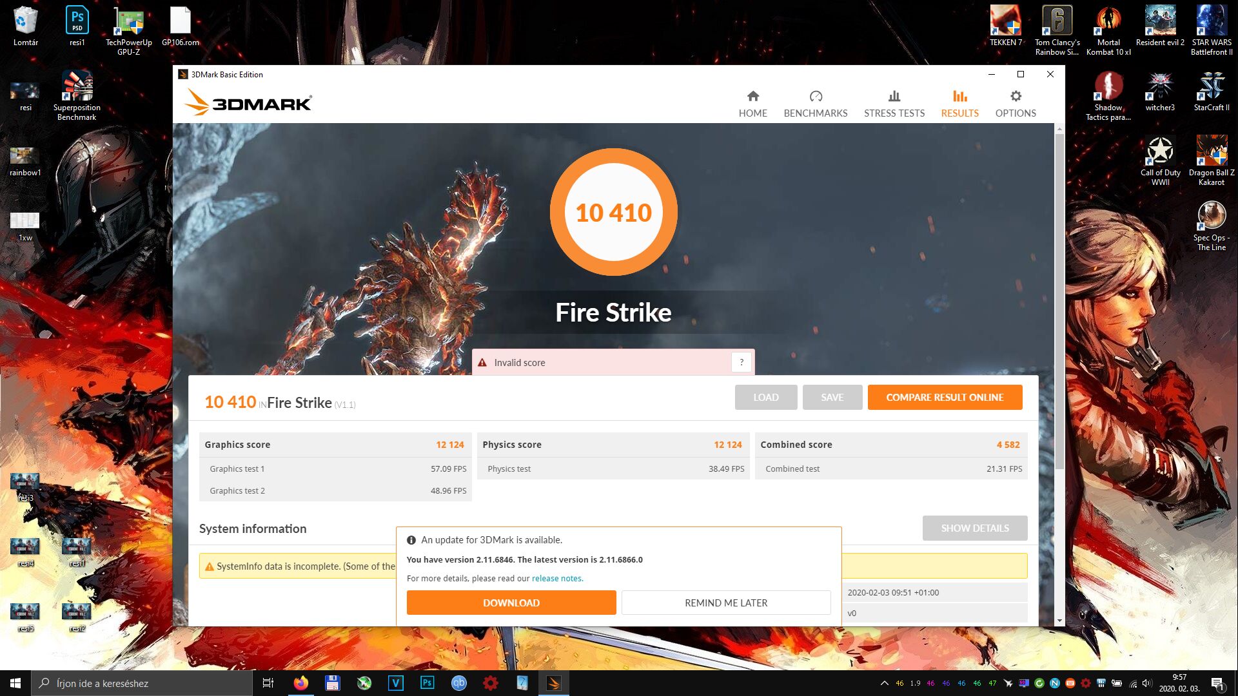
Task: Select the Shadow Tactics shortcut
Action: (1108, 95)
